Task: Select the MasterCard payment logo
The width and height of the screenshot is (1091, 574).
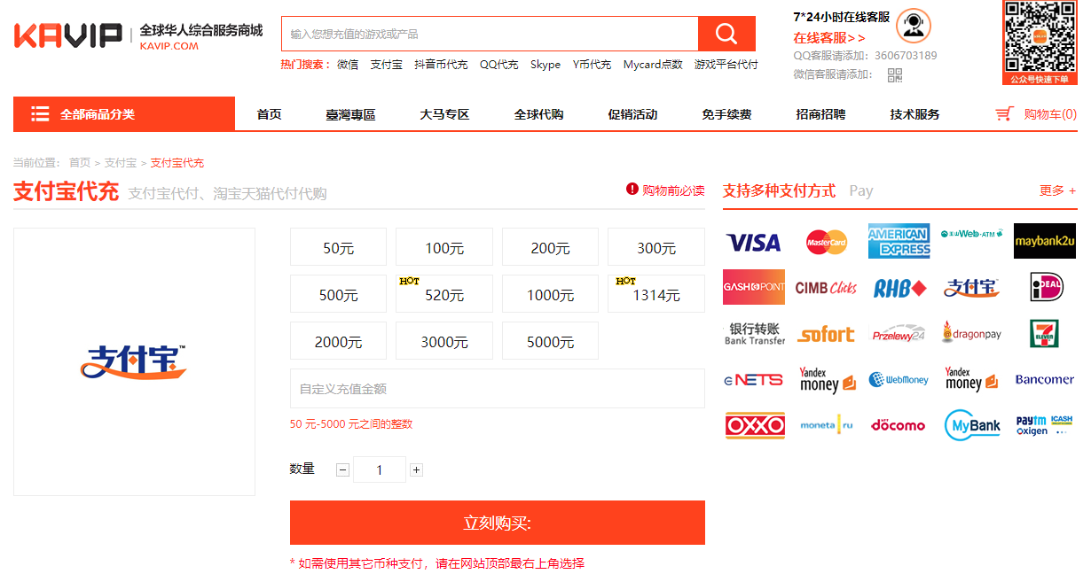Action: pos(826,241)
